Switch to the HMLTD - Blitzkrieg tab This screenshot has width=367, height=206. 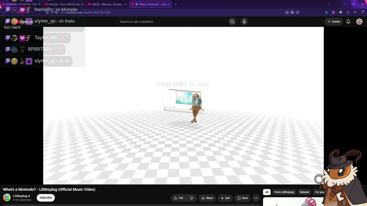point(107,4)
